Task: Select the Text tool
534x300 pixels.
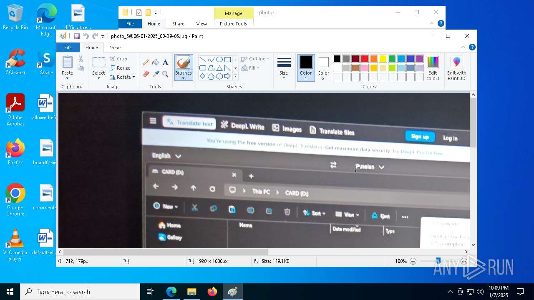Action: 165,62
